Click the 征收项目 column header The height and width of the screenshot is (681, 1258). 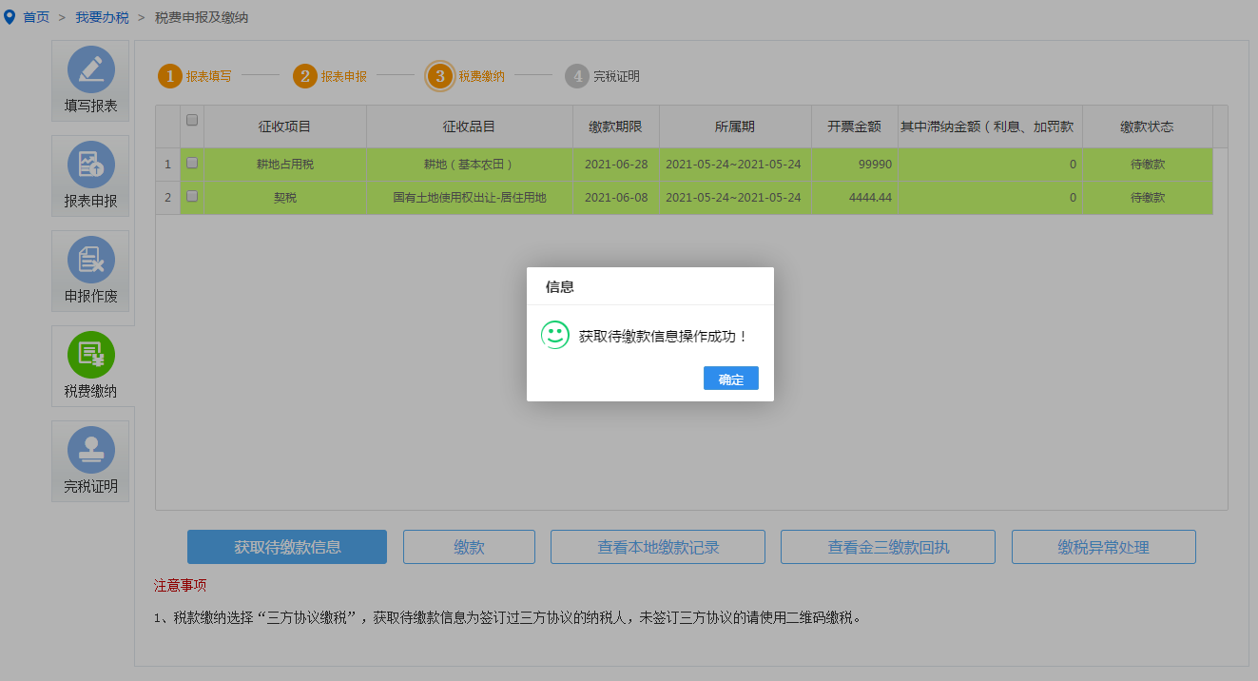click(285, 126)
